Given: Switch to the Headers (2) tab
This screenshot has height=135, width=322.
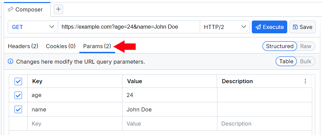Looking at the screenshot, I should [x=23, y=46].
